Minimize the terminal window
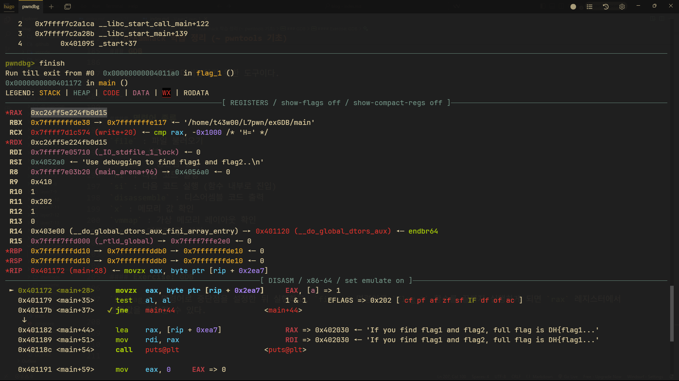The image size is (679, 381). pos(638,6)
